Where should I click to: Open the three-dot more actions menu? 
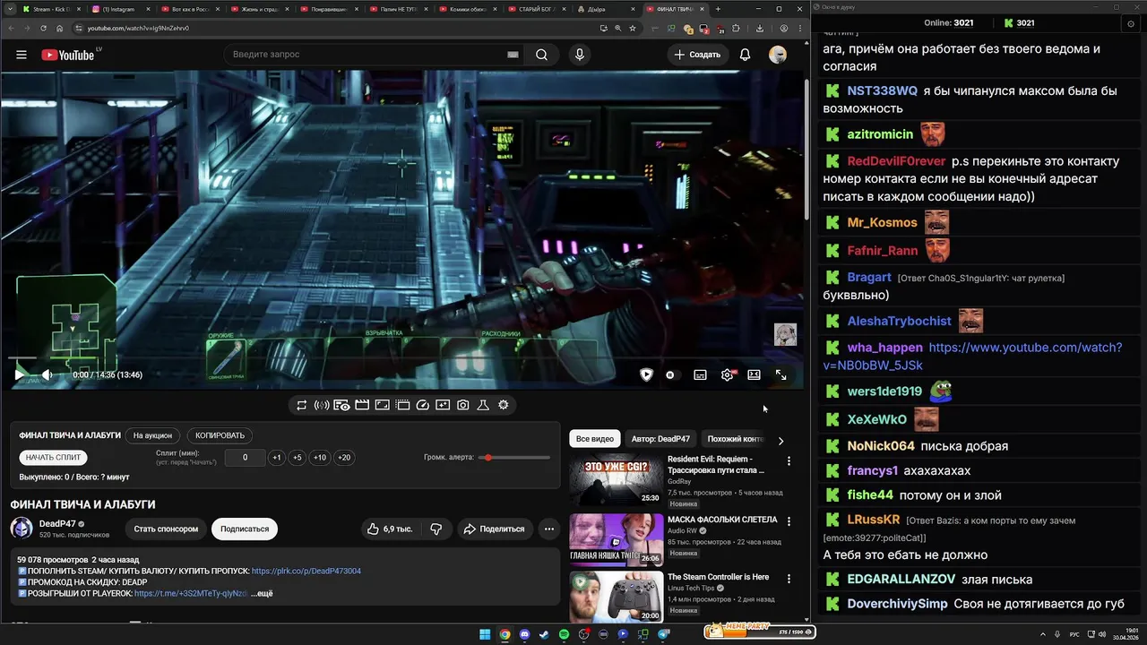click(549, 529)
